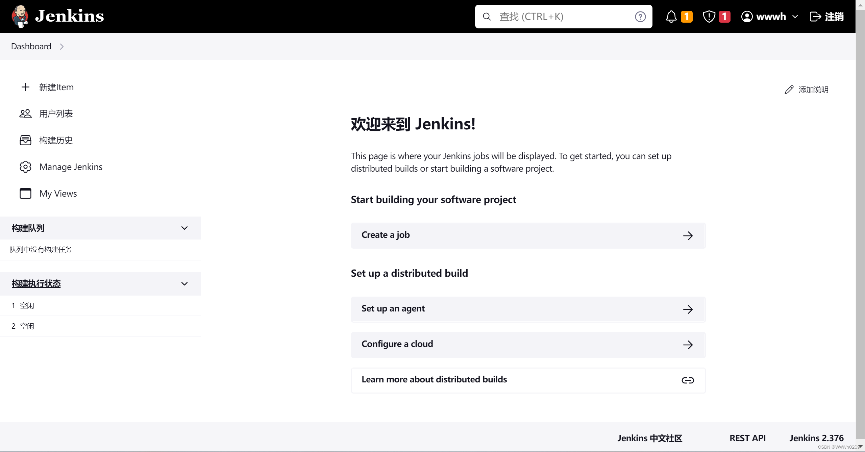Click the search input field

tap(564, 17)
